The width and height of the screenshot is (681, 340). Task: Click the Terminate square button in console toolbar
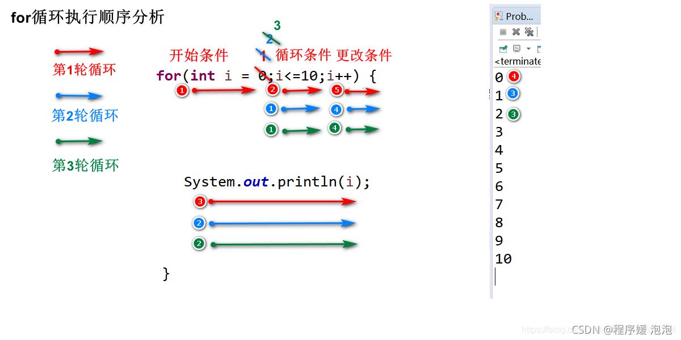point(503,32)
